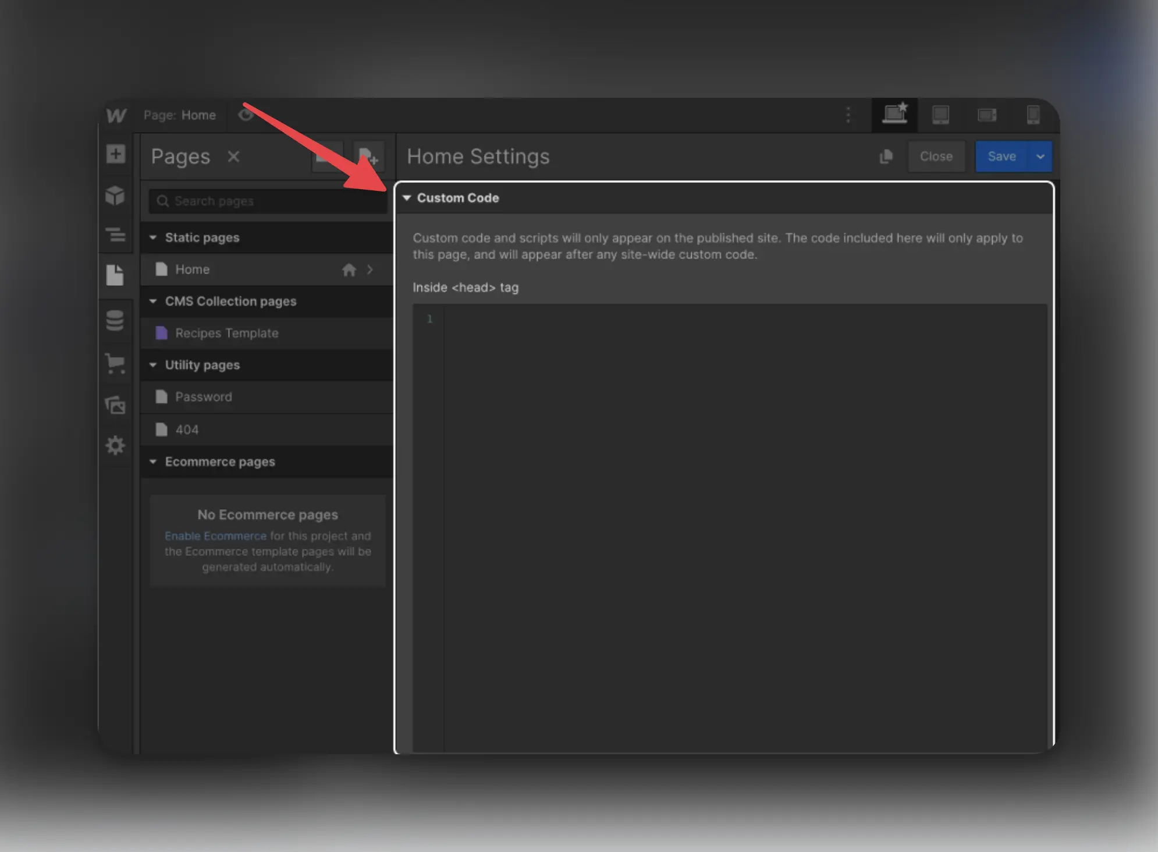
Task: Focus the Search pages field
Action: pyautogui.click(x=268, y=201)
